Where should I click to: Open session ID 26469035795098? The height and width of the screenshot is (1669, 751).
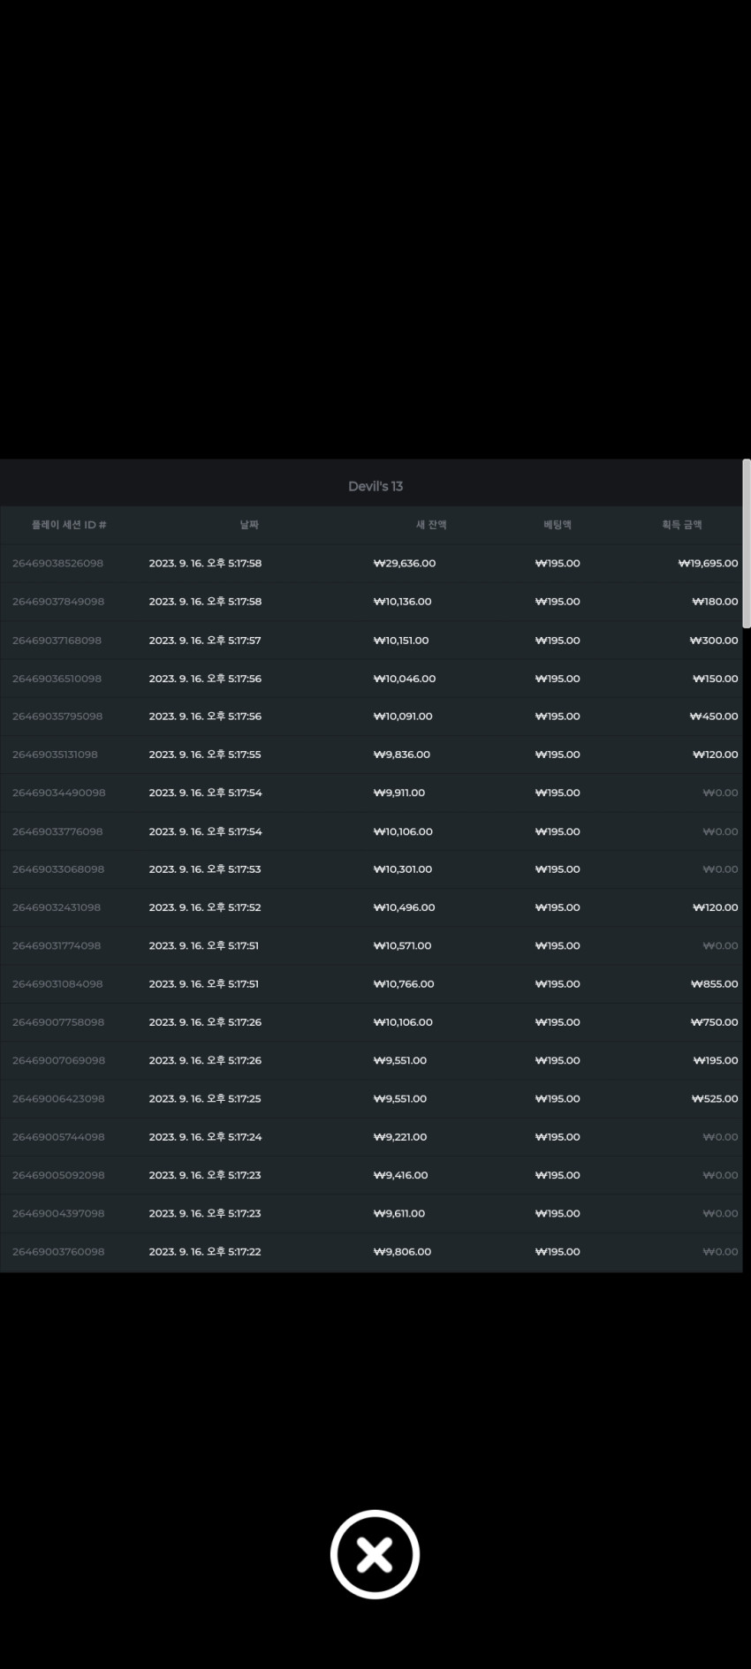click(x=57, y=717)
